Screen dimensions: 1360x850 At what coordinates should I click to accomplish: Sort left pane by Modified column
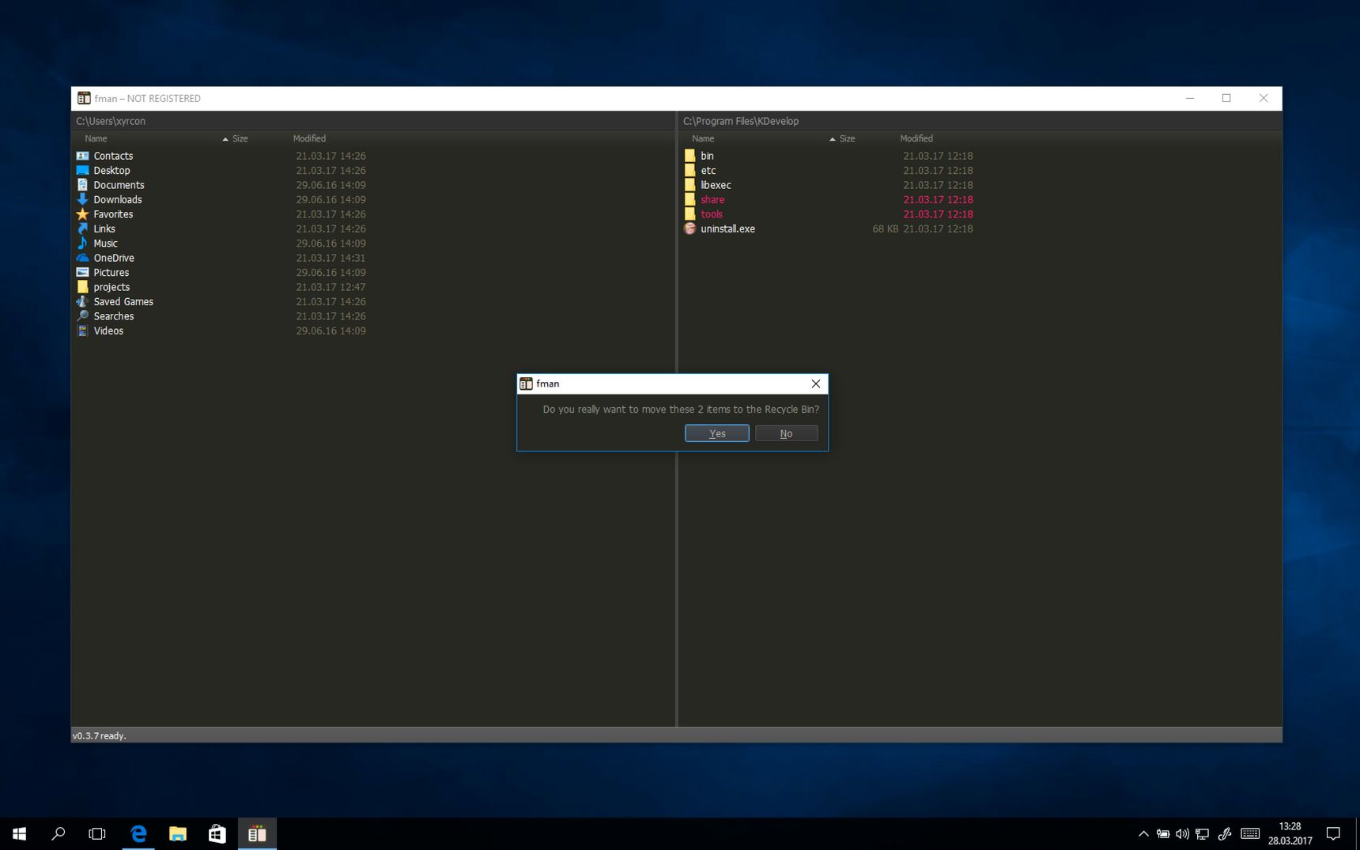click(x=309, y=138)
